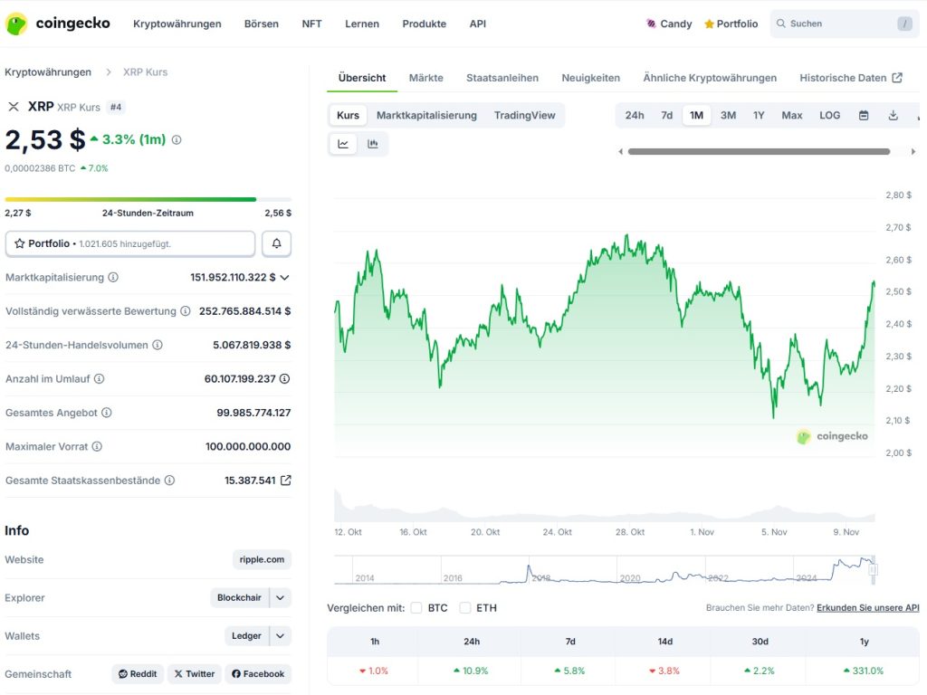Click the 1M timeframe button

click(x=696, y=115)
